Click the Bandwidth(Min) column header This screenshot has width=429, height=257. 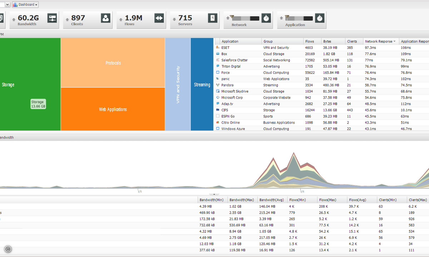point(213,200)
